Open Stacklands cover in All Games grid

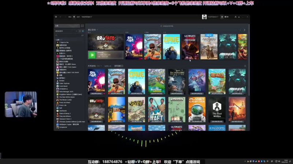(177, 110)
